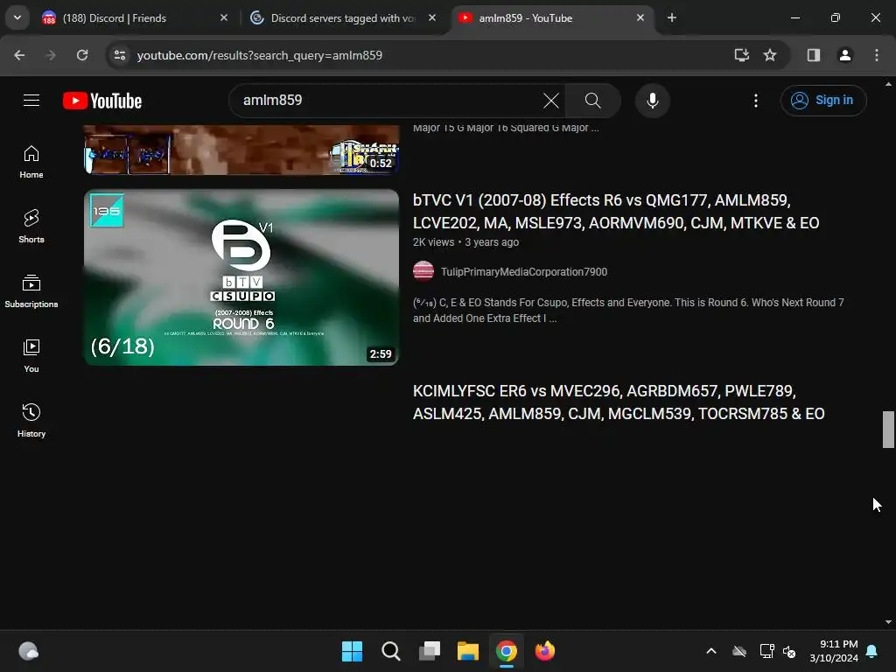Image resolution: width=896 pixels, height=672 pixels.
Task: Open Shorts from the sidebar
Action: point(31,227)
